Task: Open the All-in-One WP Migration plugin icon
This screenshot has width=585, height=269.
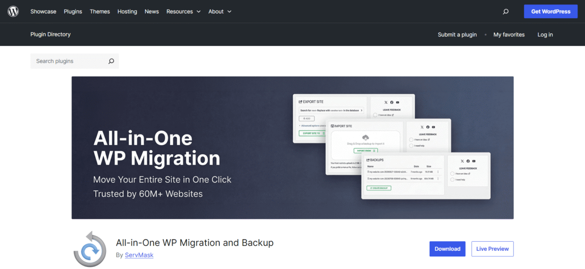Action: coord(90,248)
